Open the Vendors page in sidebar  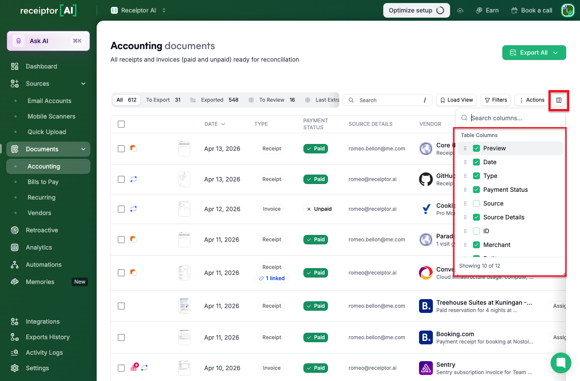[x=39, y=213]
